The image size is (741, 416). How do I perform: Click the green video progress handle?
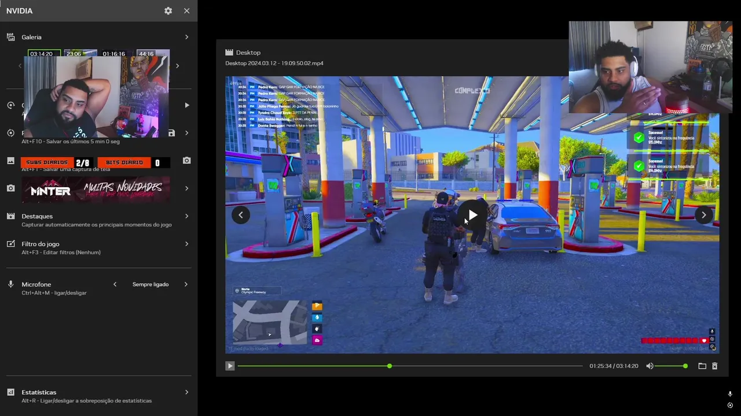[x=390, y=366]
